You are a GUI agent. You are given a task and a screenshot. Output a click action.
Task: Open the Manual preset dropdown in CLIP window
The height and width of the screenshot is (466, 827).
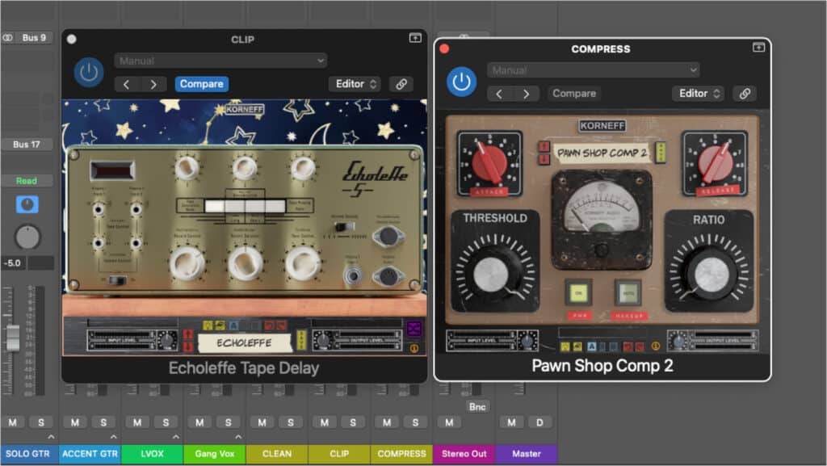point(221,61)
